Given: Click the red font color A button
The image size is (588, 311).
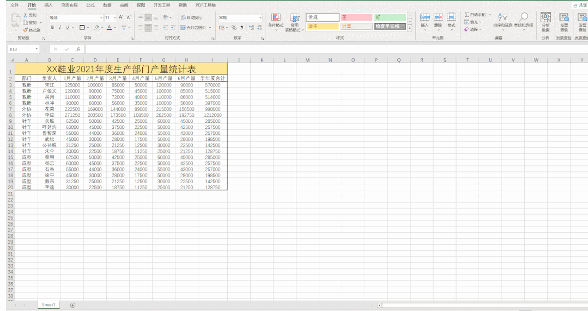Looking at the screenshot, I should pyautogui.click(x=109, y=27).
